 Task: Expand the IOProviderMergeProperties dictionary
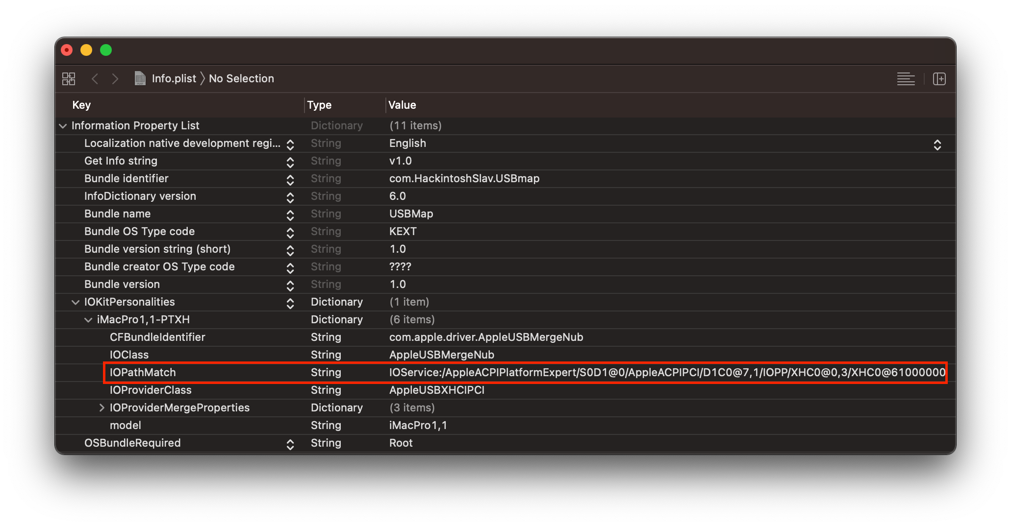(101, 408)
